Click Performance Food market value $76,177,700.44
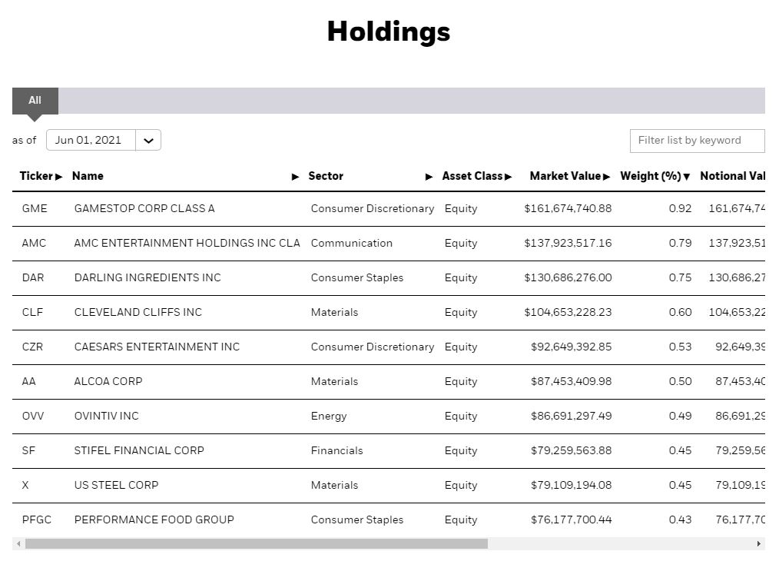The width and height of the screenshot is (779, 561). [x=572, y=520]
